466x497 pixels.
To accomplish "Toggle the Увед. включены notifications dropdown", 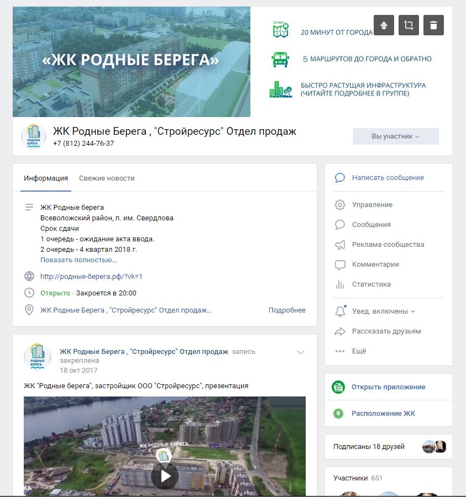I will click(383, 311).
